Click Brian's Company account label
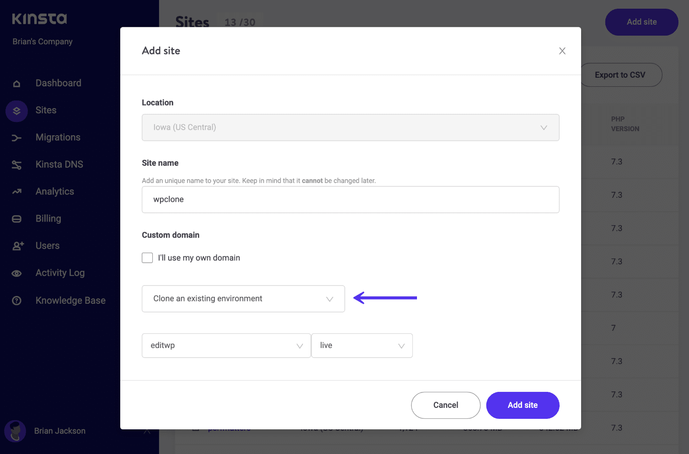 (x=42, y=41)
